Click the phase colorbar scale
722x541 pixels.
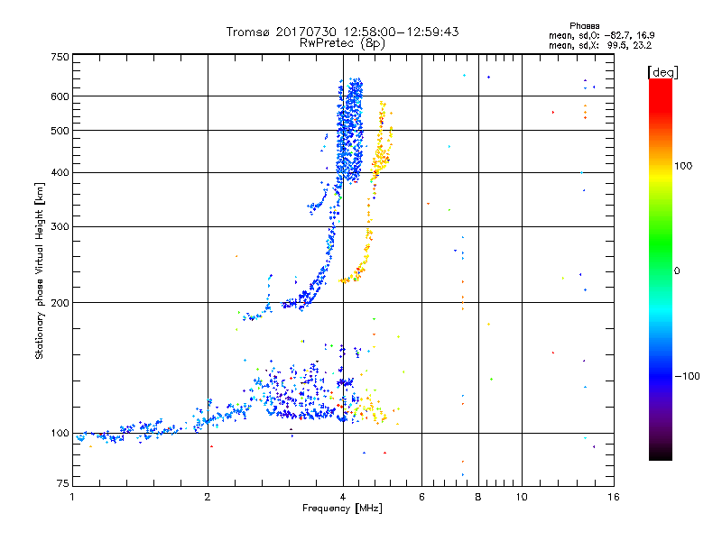click(x=661, y=269)
